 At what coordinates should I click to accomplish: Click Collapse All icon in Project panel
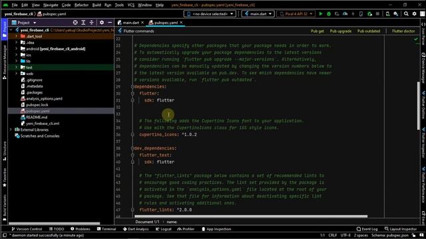point(92,23)
